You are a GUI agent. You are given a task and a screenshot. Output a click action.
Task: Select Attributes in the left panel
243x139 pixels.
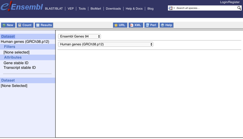tap(13, 57)
